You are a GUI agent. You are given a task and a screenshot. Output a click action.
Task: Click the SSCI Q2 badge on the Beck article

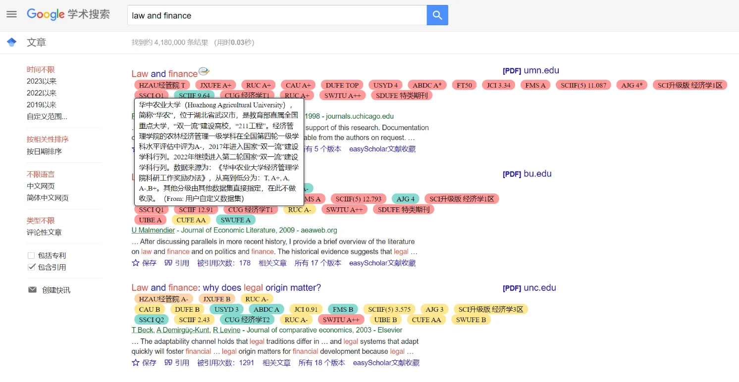(x=151, y=320)
